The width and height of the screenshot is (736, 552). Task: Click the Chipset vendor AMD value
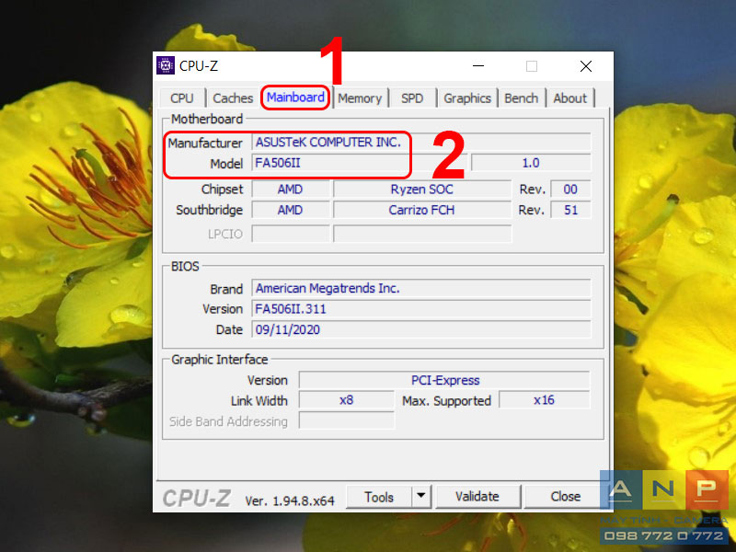click(x=290, y=190)
